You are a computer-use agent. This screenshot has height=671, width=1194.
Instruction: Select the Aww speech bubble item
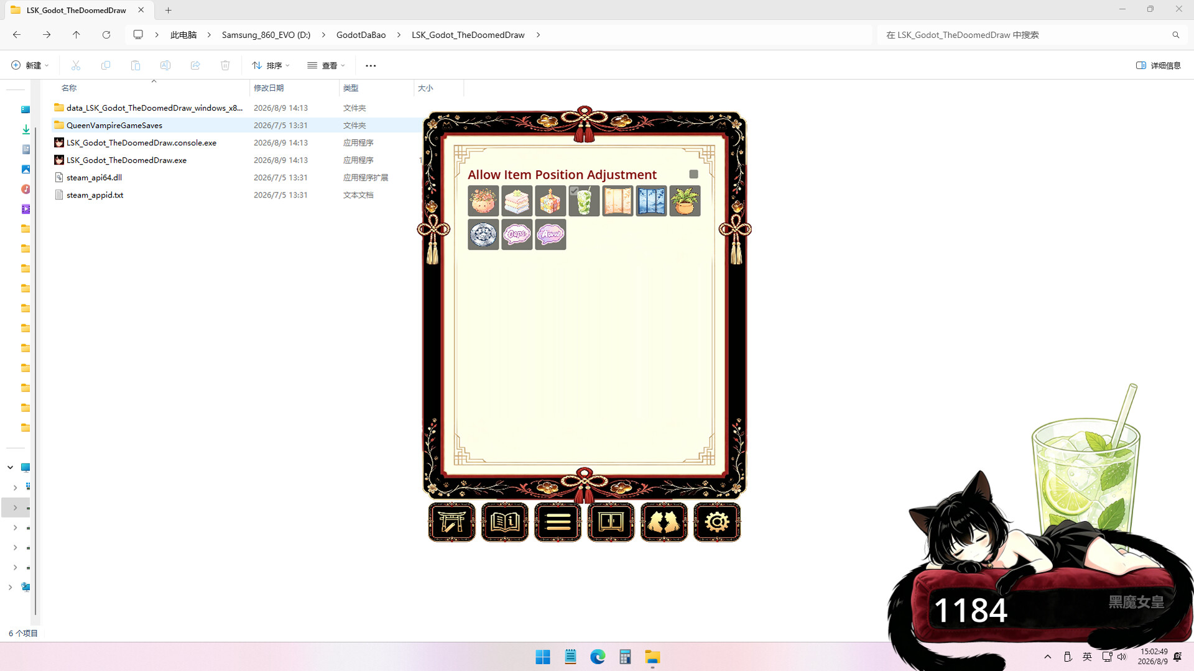550,234
